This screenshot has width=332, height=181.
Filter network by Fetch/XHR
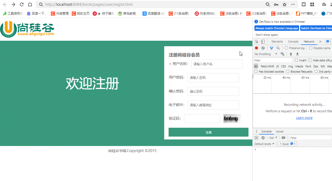click(x=267, y=66)
